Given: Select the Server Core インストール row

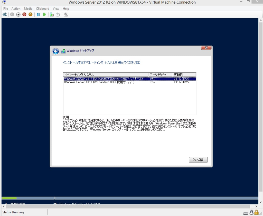Looking at the screenshot, I should tap(130, 79).
